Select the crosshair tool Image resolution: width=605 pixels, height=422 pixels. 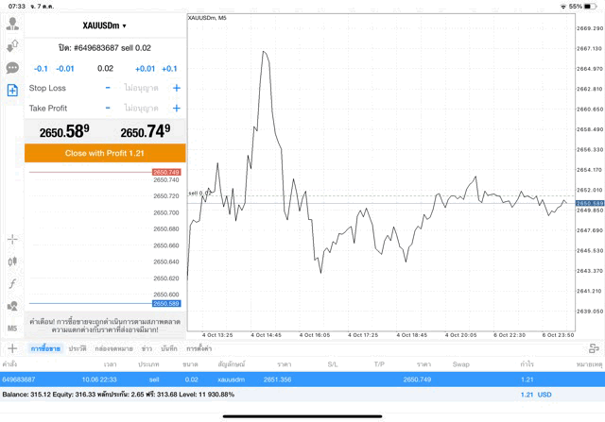point(12,240)
